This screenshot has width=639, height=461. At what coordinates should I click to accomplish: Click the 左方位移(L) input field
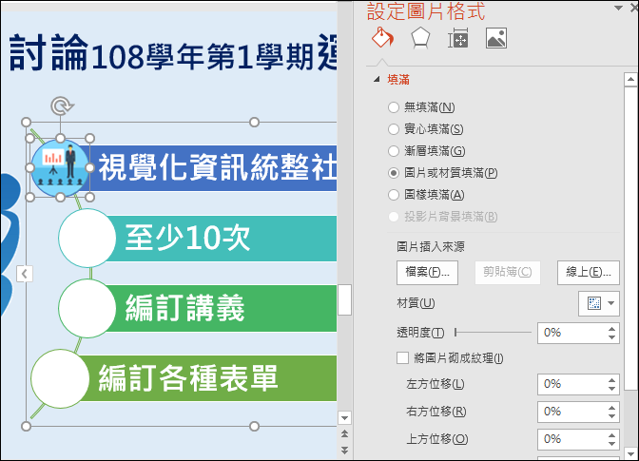tap(571, 384)
